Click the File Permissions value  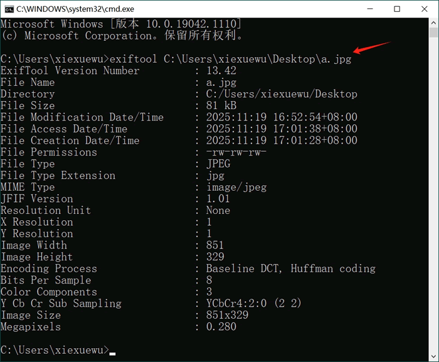236,152
